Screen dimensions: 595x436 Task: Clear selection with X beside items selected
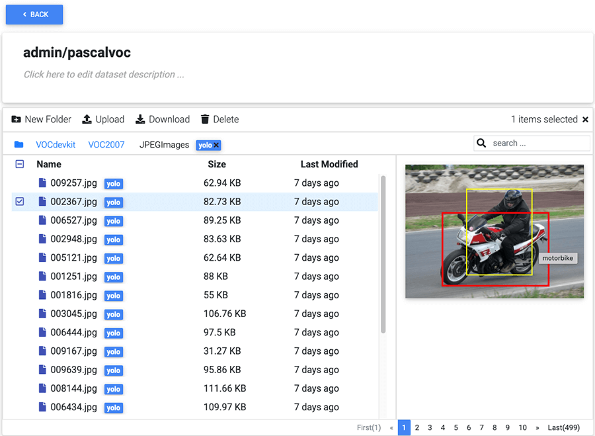click(x=585, y=120)
